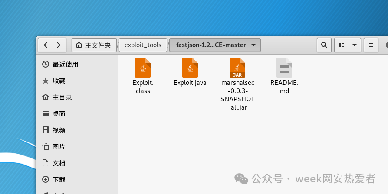Open 图片 pictures folder in sidebar
Image resolution: width=388 pixels, height=194 pixels.
77,147
